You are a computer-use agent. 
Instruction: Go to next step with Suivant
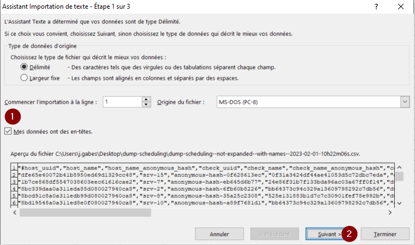[x=324, y=234]
